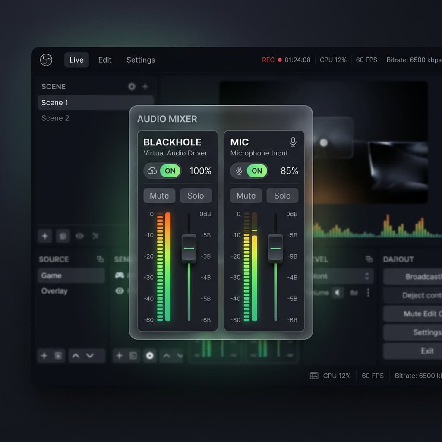Open scene settings with the gear icon

click(131, 86)
